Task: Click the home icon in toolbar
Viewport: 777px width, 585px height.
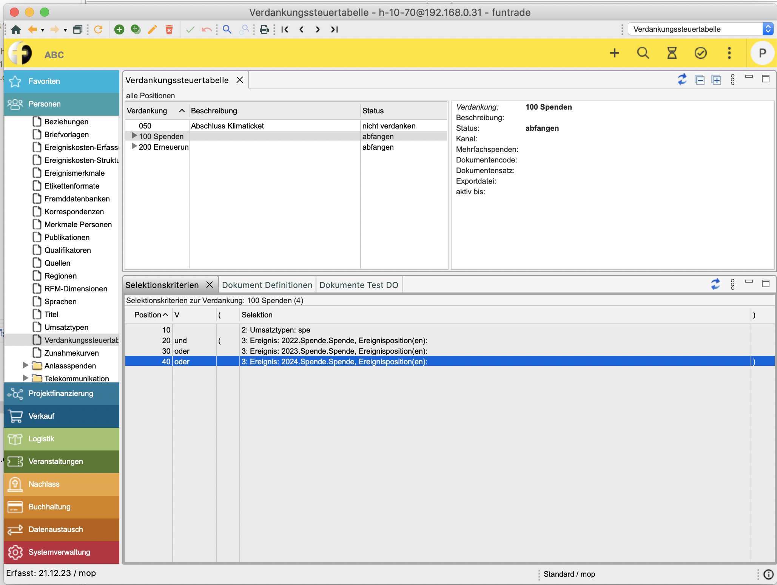Action: pos(16,29)
